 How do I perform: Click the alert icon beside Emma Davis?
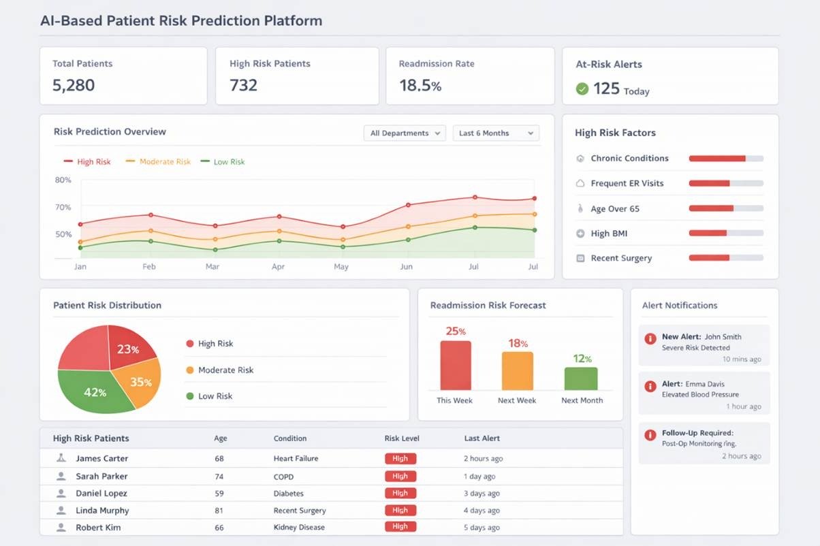click(x=650, y=386)
